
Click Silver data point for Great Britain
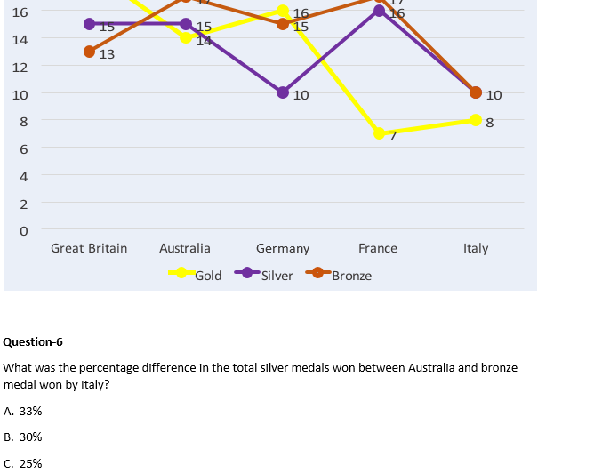coord(89,24)
